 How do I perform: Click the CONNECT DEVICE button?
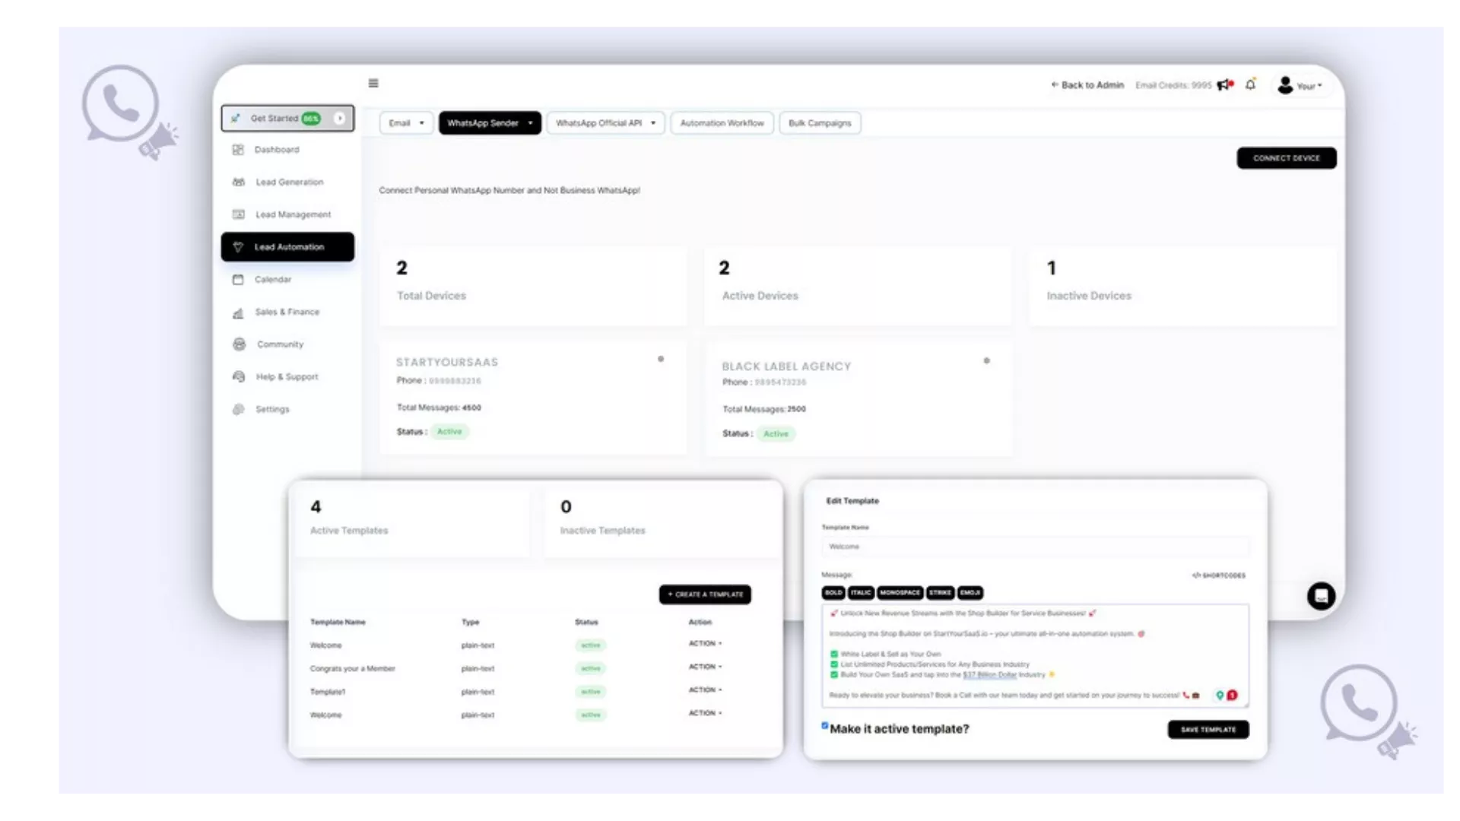[1286, 158]
